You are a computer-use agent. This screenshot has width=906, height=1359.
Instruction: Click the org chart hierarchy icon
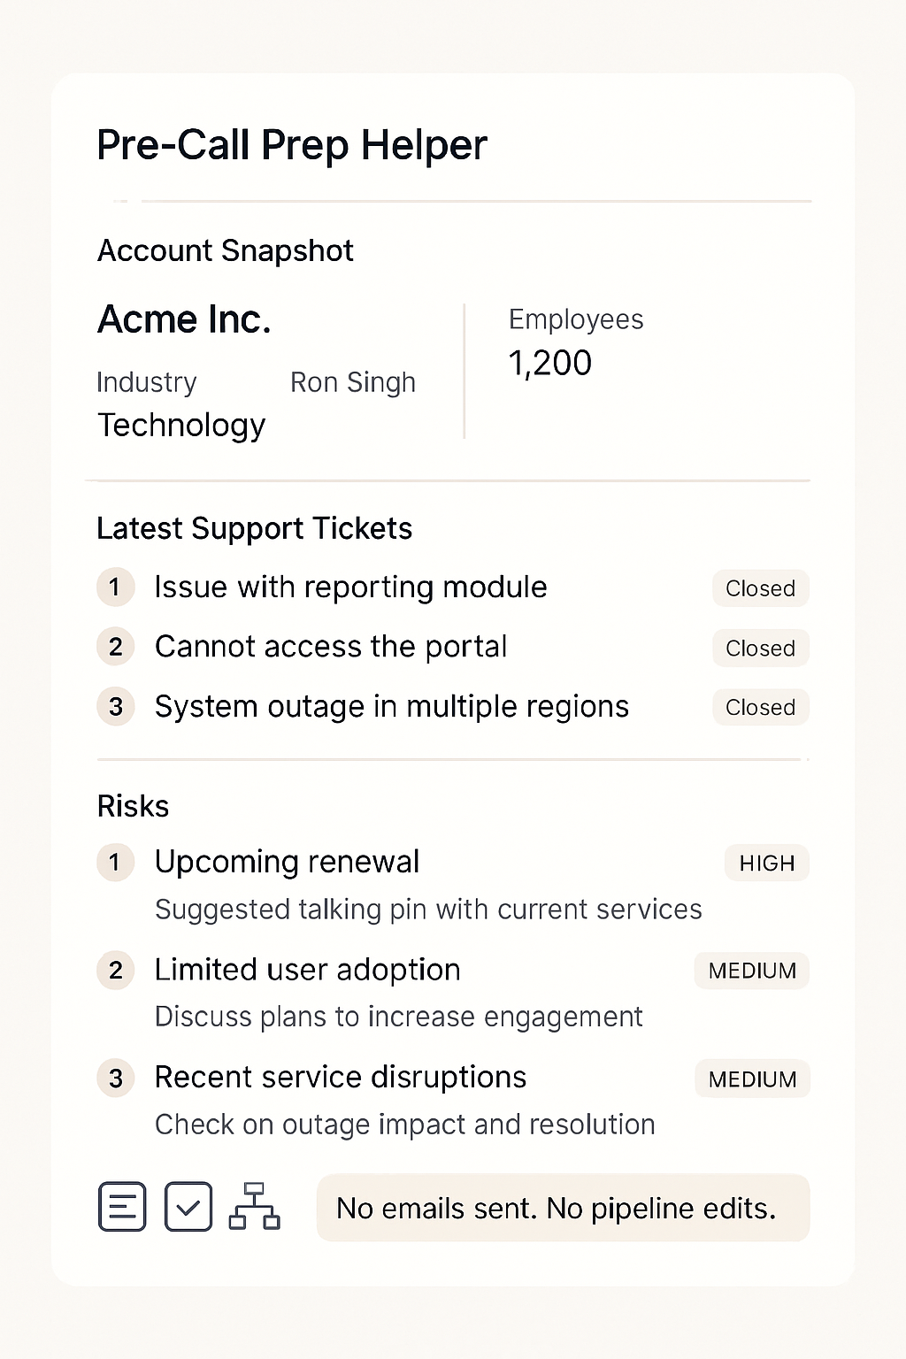(254, 1206)
